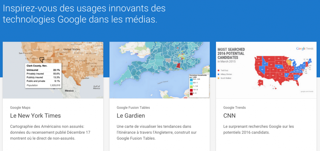Image resolution: width=320 pixels, height=151 pixels.
Task: Click the Population 1,929,816 row
Action: coord(43,85)
